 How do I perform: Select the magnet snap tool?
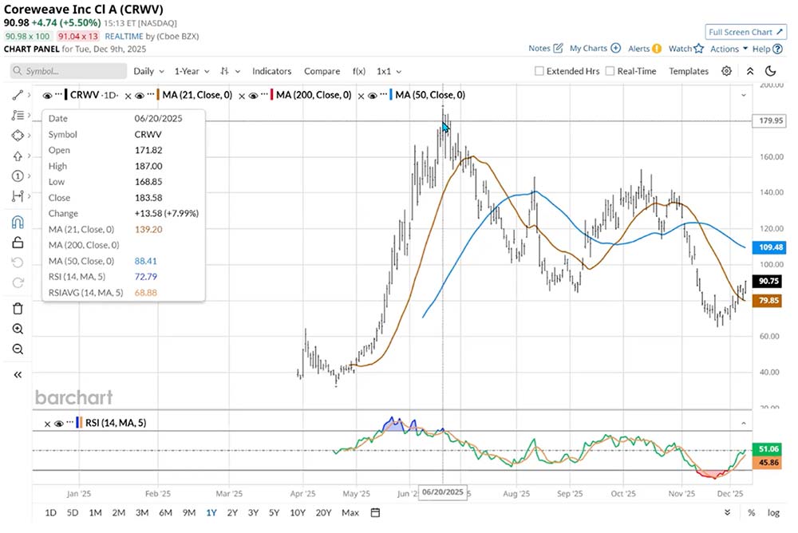[x=18, y=223]
